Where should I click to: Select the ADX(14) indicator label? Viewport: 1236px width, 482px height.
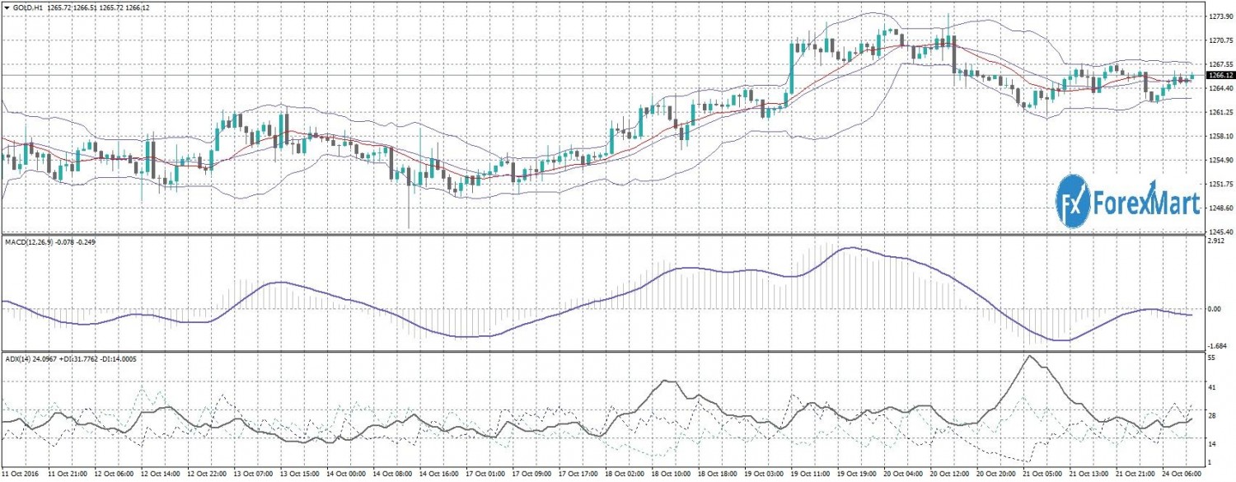[20, 359]
